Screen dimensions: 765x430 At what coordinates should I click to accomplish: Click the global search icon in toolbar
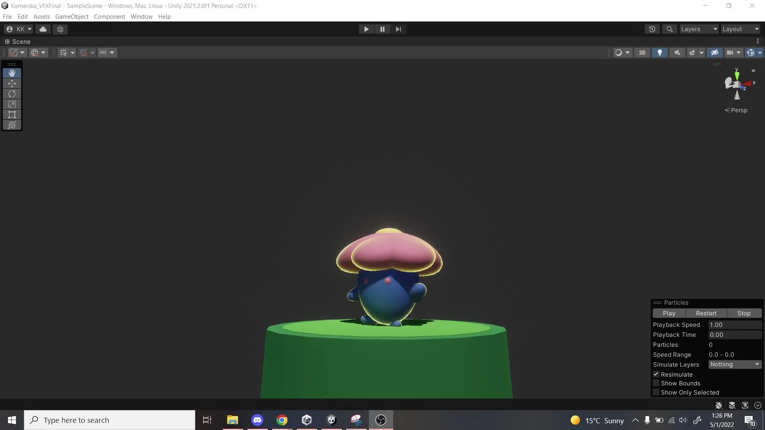pos(669,29)
